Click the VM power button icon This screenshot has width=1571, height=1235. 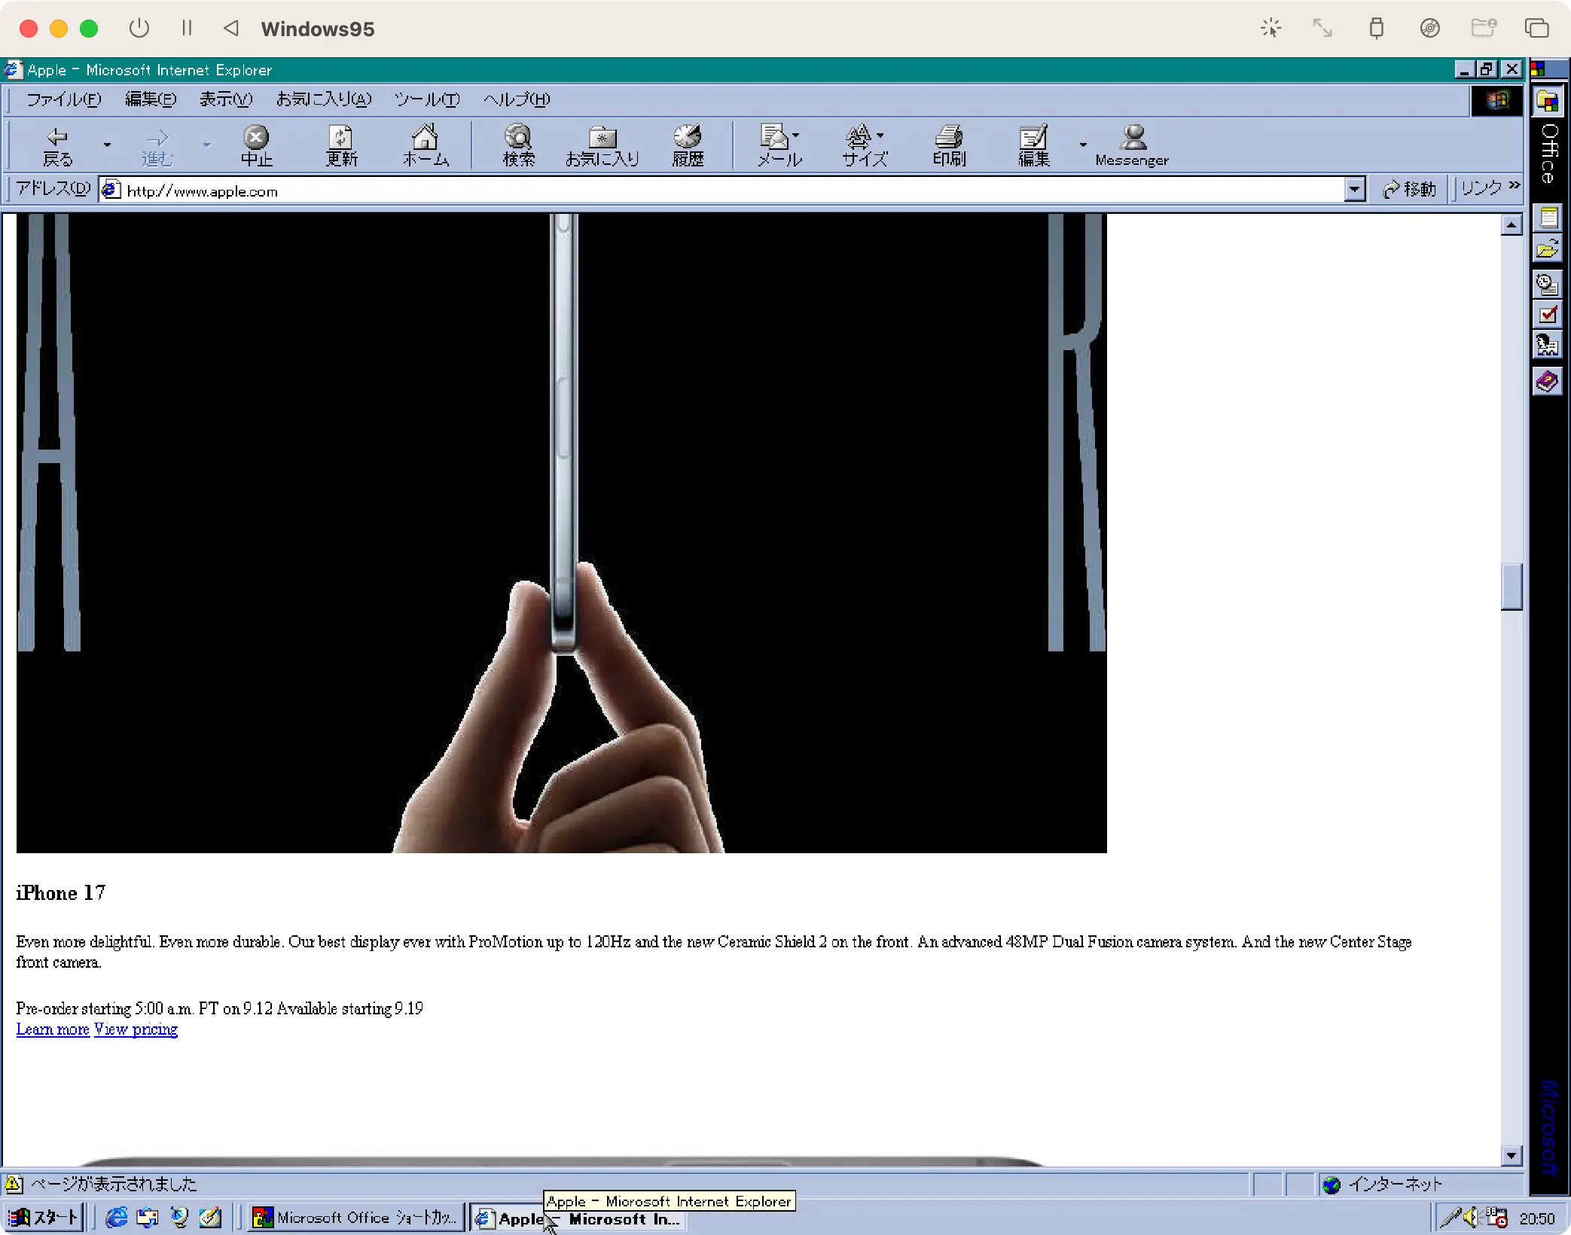click(x=139, y=29)
